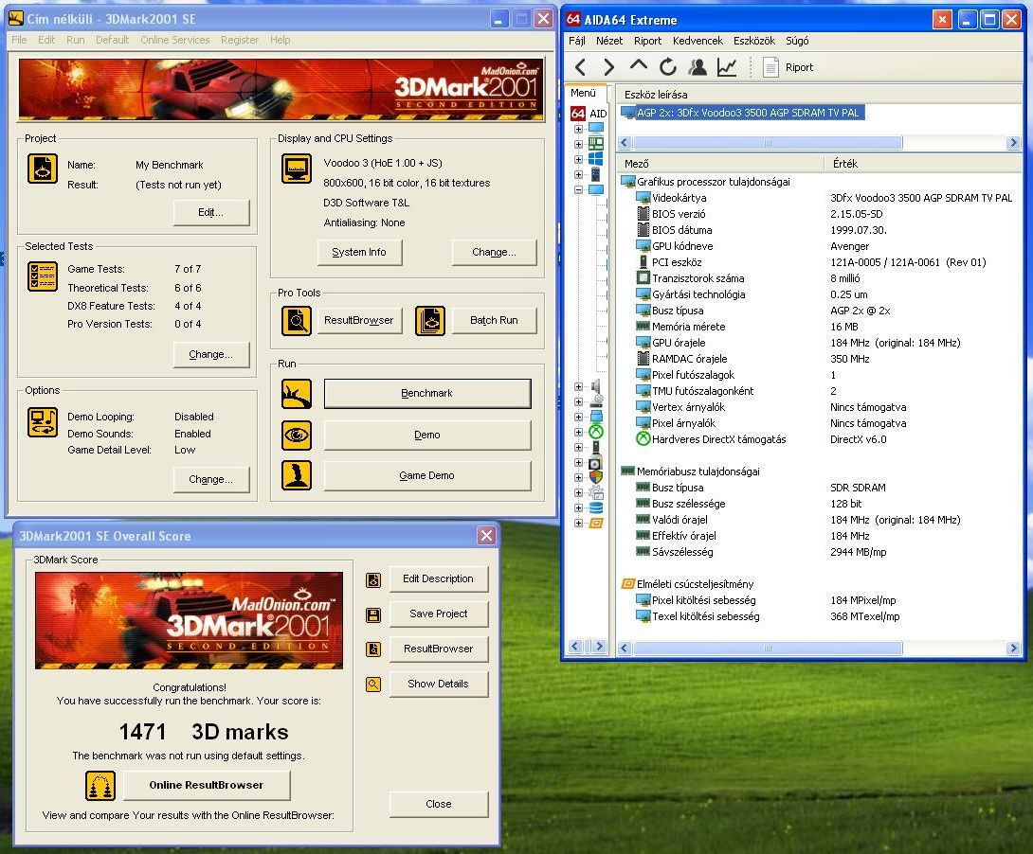The height and width of the screenshot is (854, 1033).
Task: Refresh the AIDA64 page
Action: (668, 66)
